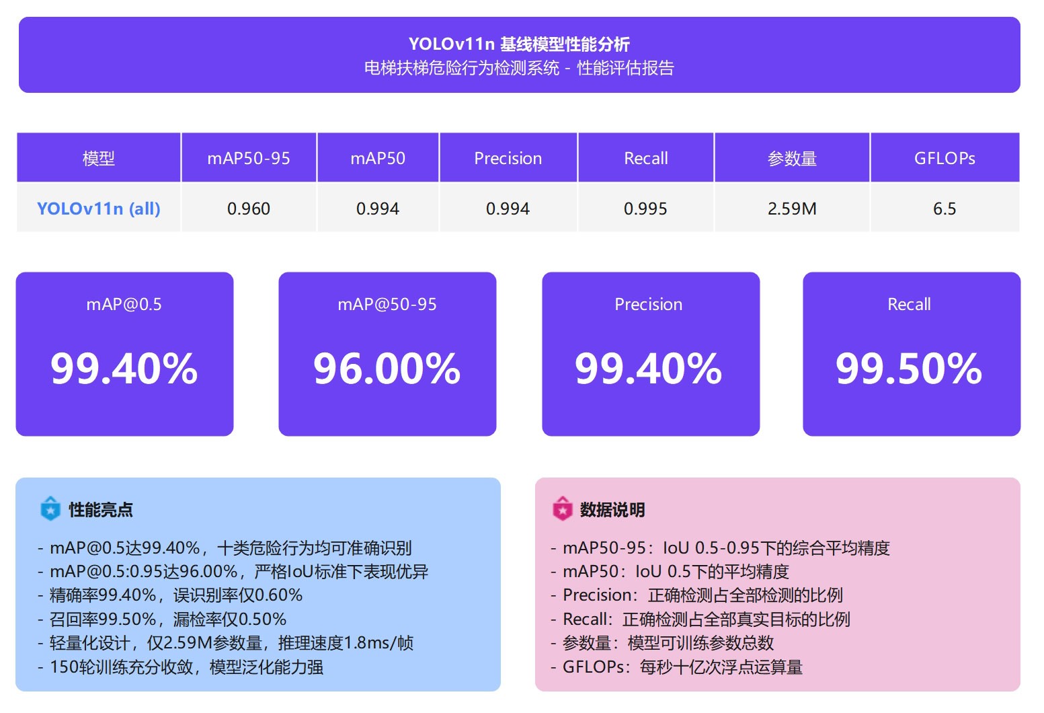
Task: Click the line mAP@0.5达99.40%，十类危险行为均可准确识别
Action: click(225, 548)
